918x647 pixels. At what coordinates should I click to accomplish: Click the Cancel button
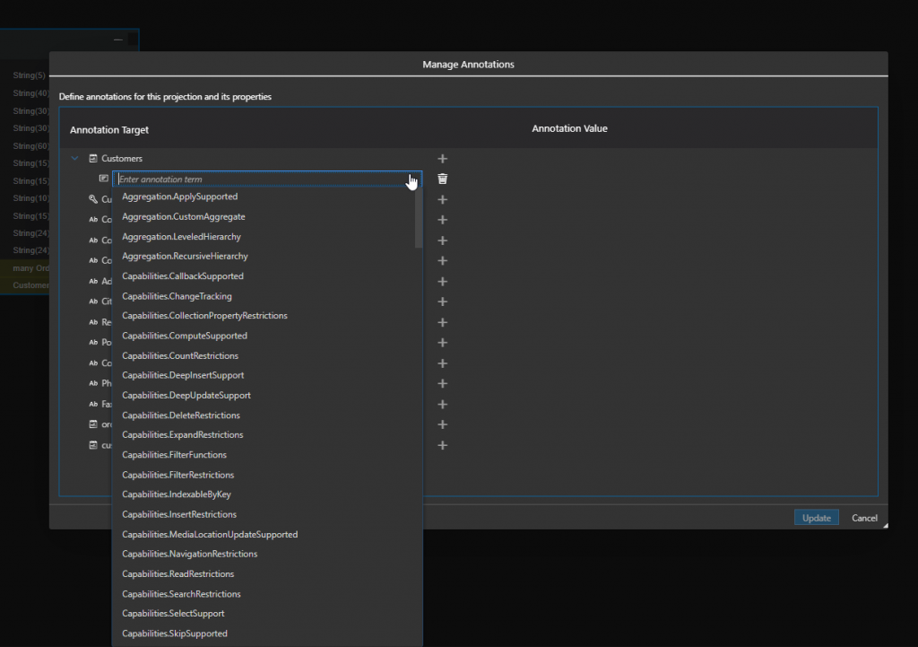coord(864,518)
